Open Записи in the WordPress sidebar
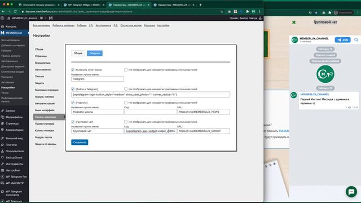Screen dimensions: 361x203 coord(10,111)
